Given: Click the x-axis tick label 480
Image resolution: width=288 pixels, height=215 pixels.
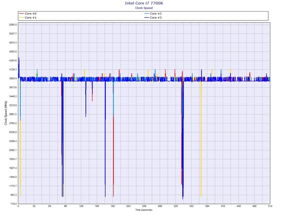Looking at the screenshot, I should pyautogui.click(x=254, y=206).
